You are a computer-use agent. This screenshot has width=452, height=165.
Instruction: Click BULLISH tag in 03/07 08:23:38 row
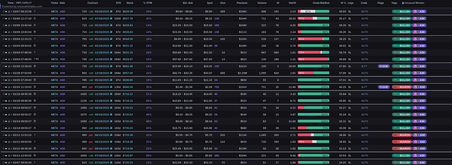point(401,11)
